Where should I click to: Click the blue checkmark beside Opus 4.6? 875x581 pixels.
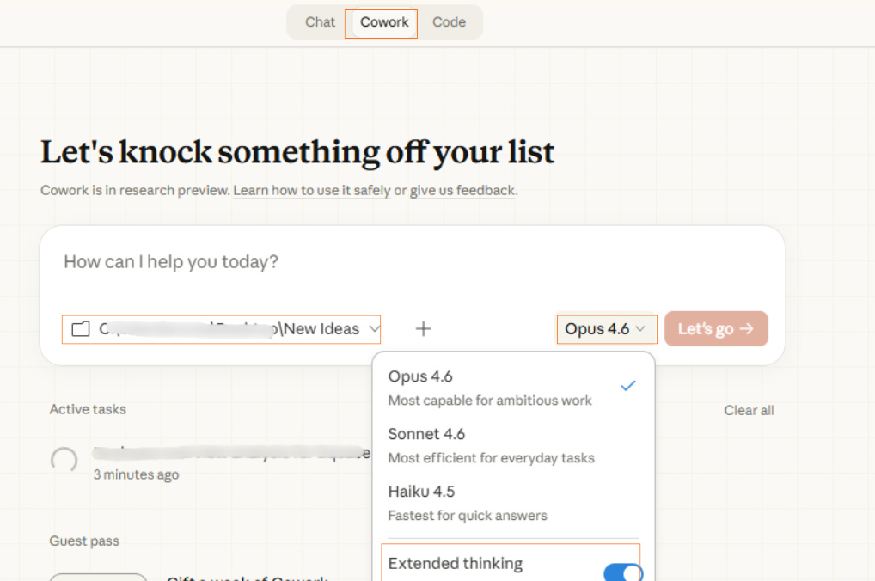(x=627, y=386)
